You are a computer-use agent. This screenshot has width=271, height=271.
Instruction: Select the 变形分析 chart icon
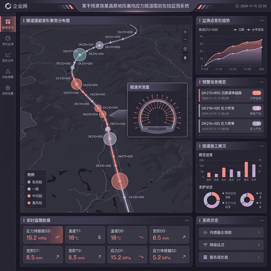(8, 55)
